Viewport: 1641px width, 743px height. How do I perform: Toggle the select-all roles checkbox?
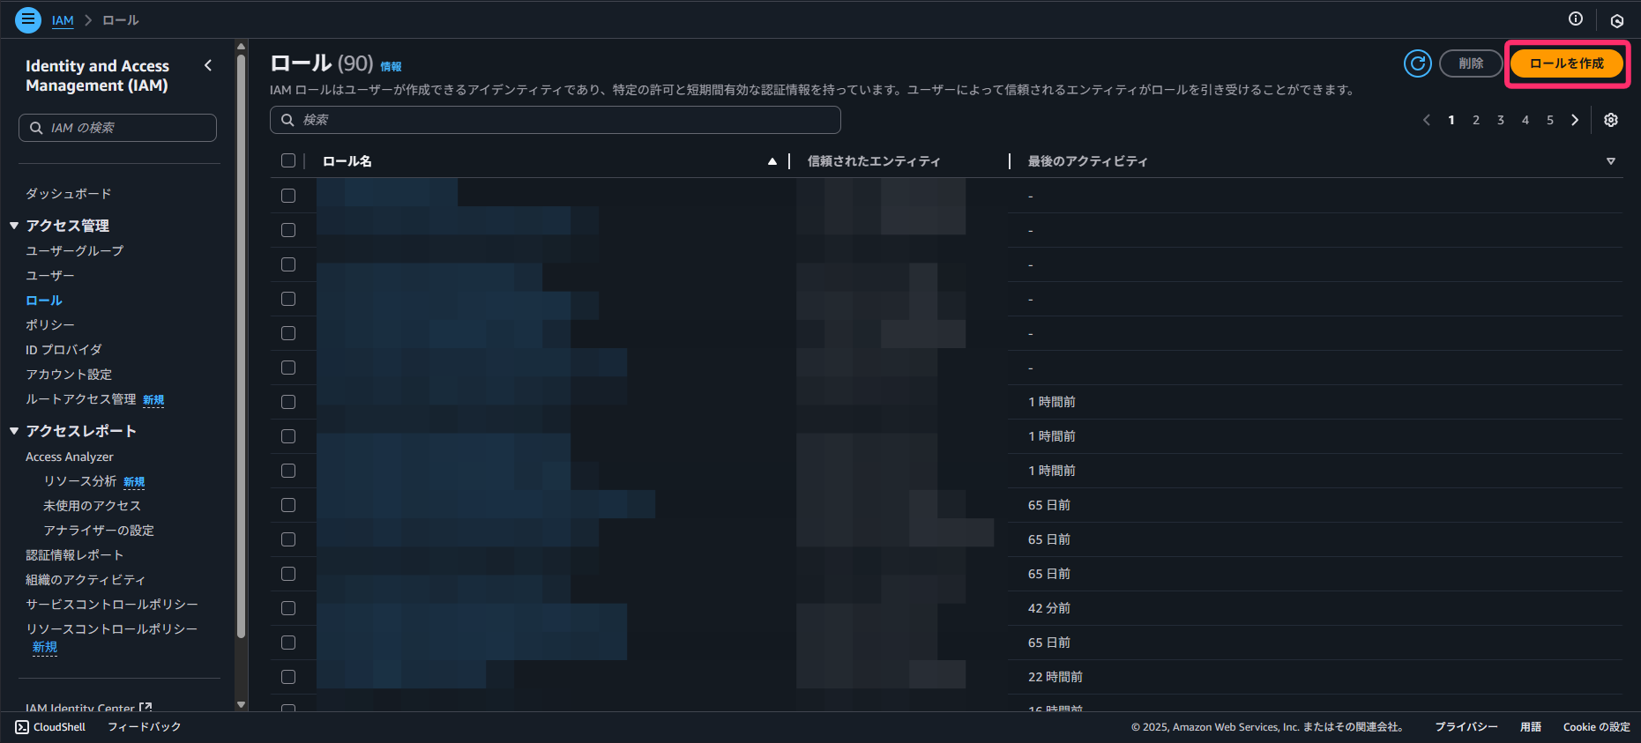point(288,160)
